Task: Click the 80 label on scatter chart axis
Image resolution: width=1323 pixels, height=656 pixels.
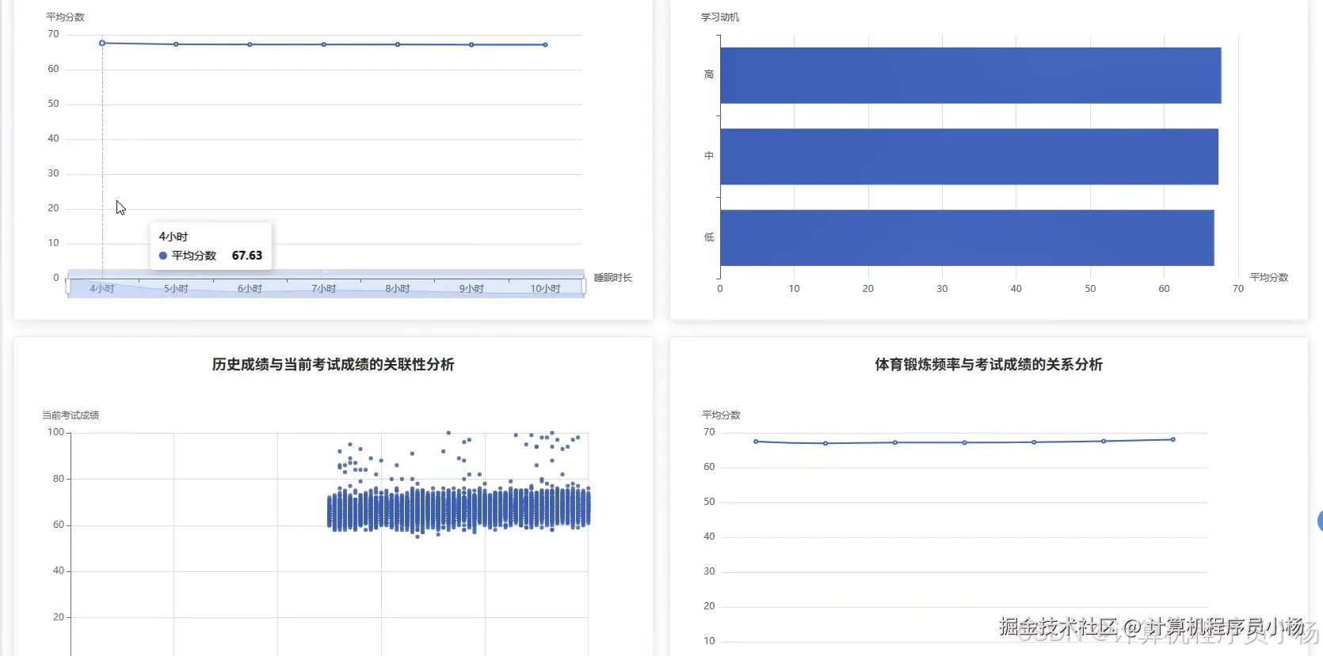Action: coord(59,479)
